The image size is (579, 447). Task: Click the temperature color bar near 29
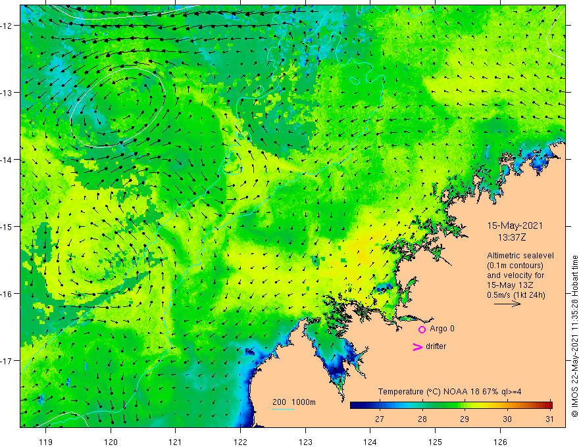465,406
